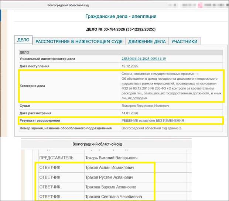Select defendant Трахова Зарема Аслановна
Image resolution: width=229 pixels, height=201 pixels.
click(111, 187)
